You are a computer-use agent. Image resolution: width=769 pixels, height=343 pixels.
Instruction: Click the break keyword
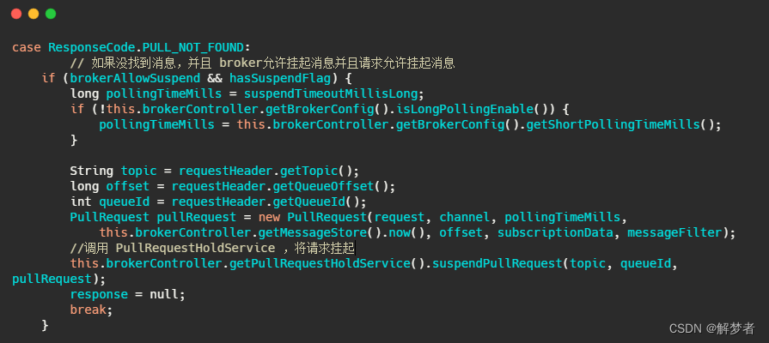pos(88,310)
